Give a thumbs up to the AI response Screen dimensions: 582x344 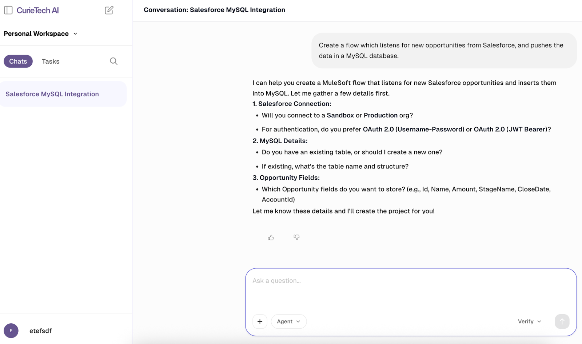tap(271, 237)
